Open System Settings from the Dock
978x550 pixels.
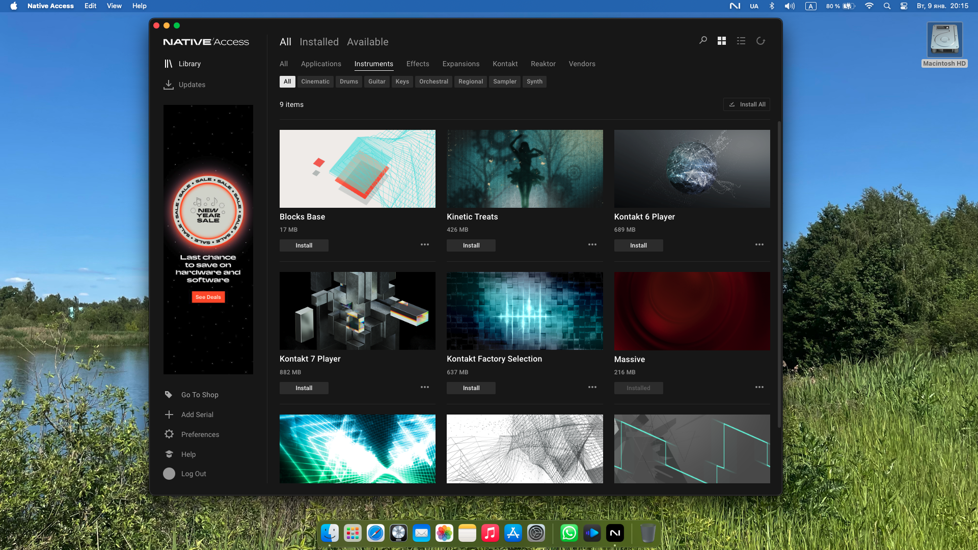click(x=536, y=533)
